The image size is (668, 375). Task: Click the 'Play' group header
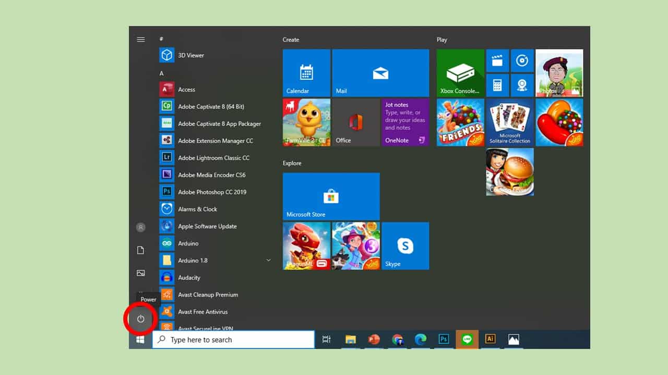[x=442, y=40]
